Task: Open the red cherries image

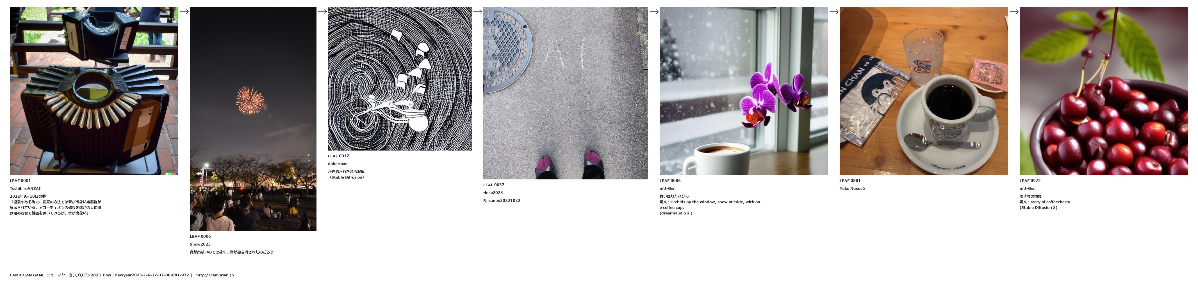Action: coord(1104,91)
